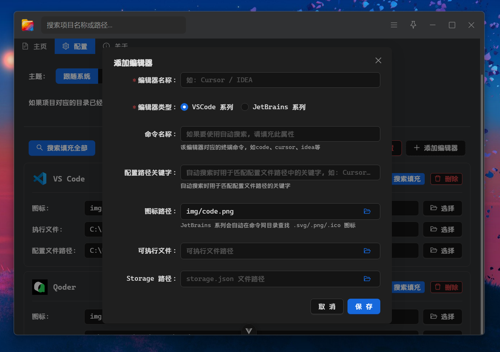Click the VS Code logo icon
This screenshot has width=500, height=352.
[40, 179]
